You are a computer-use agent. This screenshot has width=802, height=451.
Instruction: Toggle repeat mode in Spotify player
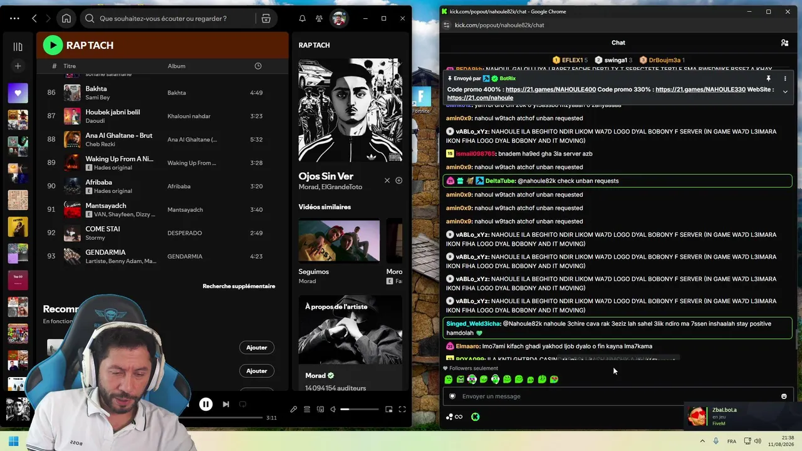click(242, 404)
